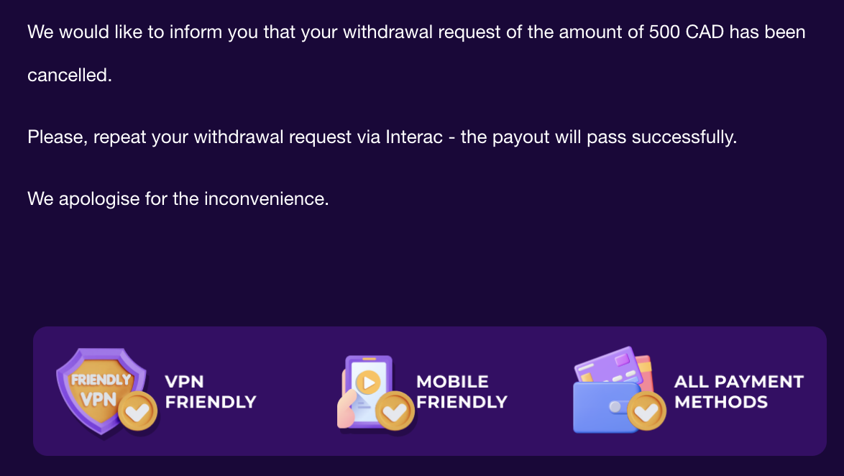Click the word cancelled in the notice
Viewport: 844px width, 476px height.
click(70, 75)
